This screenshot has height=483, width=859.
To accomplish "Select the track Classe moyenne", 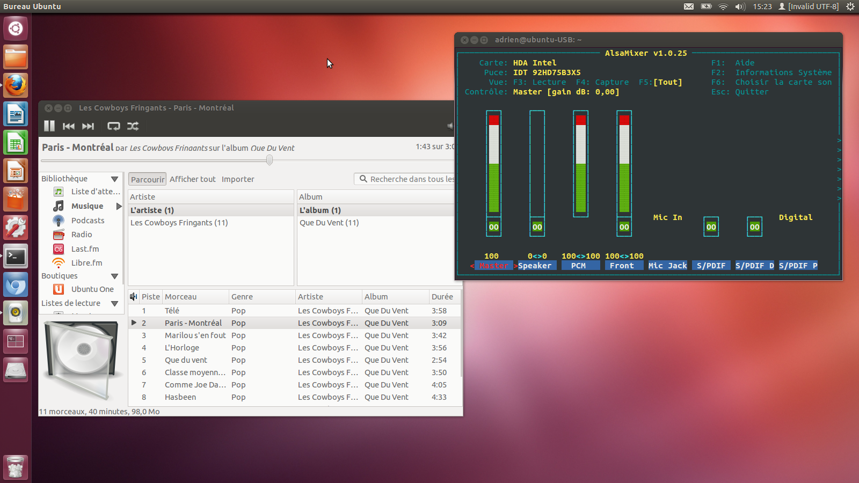I will coord(294,372).
